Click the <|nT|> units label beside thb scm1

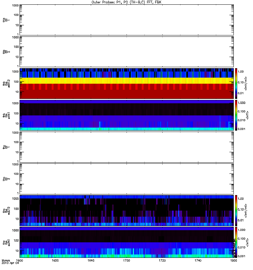pyautogui.click(x=248, y=115)
